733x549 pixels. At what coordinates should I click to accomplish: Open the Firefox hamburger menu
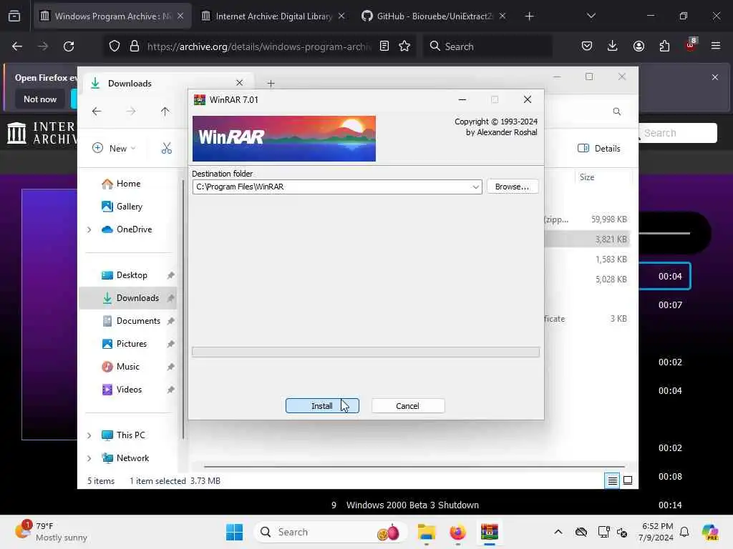point(715,46)
